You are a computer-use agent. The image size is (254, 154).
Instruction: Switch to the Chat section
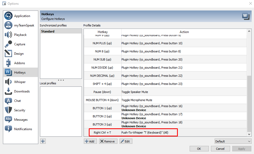pyautogui.click(x=17, y=101)
